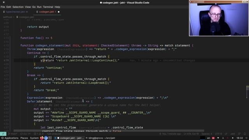The height and width of the screenshot is (140, 249).
Task: Click the 'en' keyboard layout indicator
Action: point(209,138)
